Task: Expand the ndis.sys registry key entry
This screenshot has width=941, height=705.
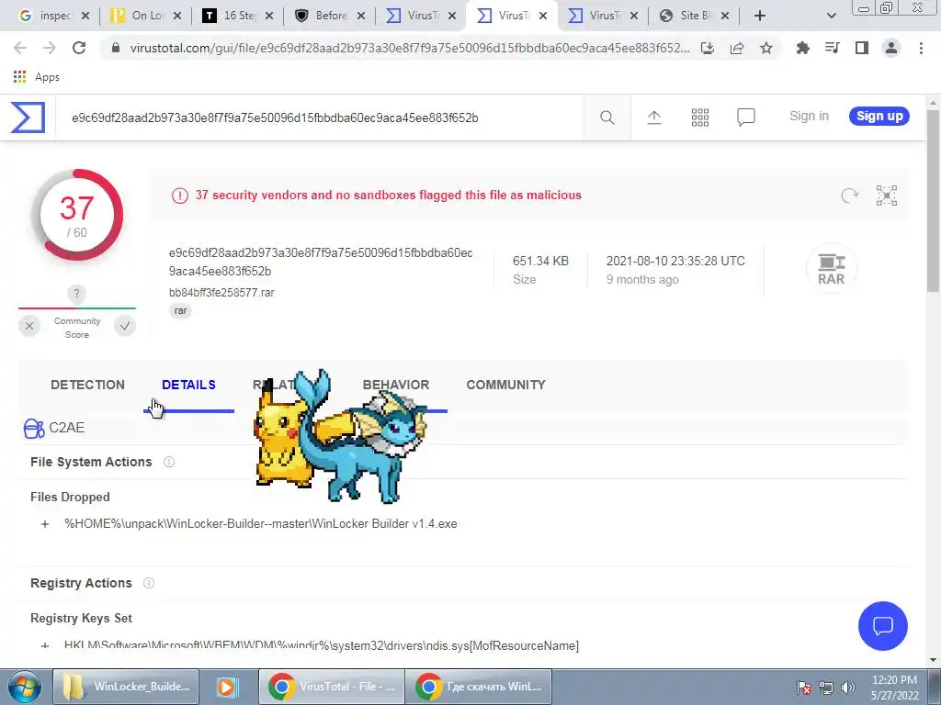Action: 45,646
